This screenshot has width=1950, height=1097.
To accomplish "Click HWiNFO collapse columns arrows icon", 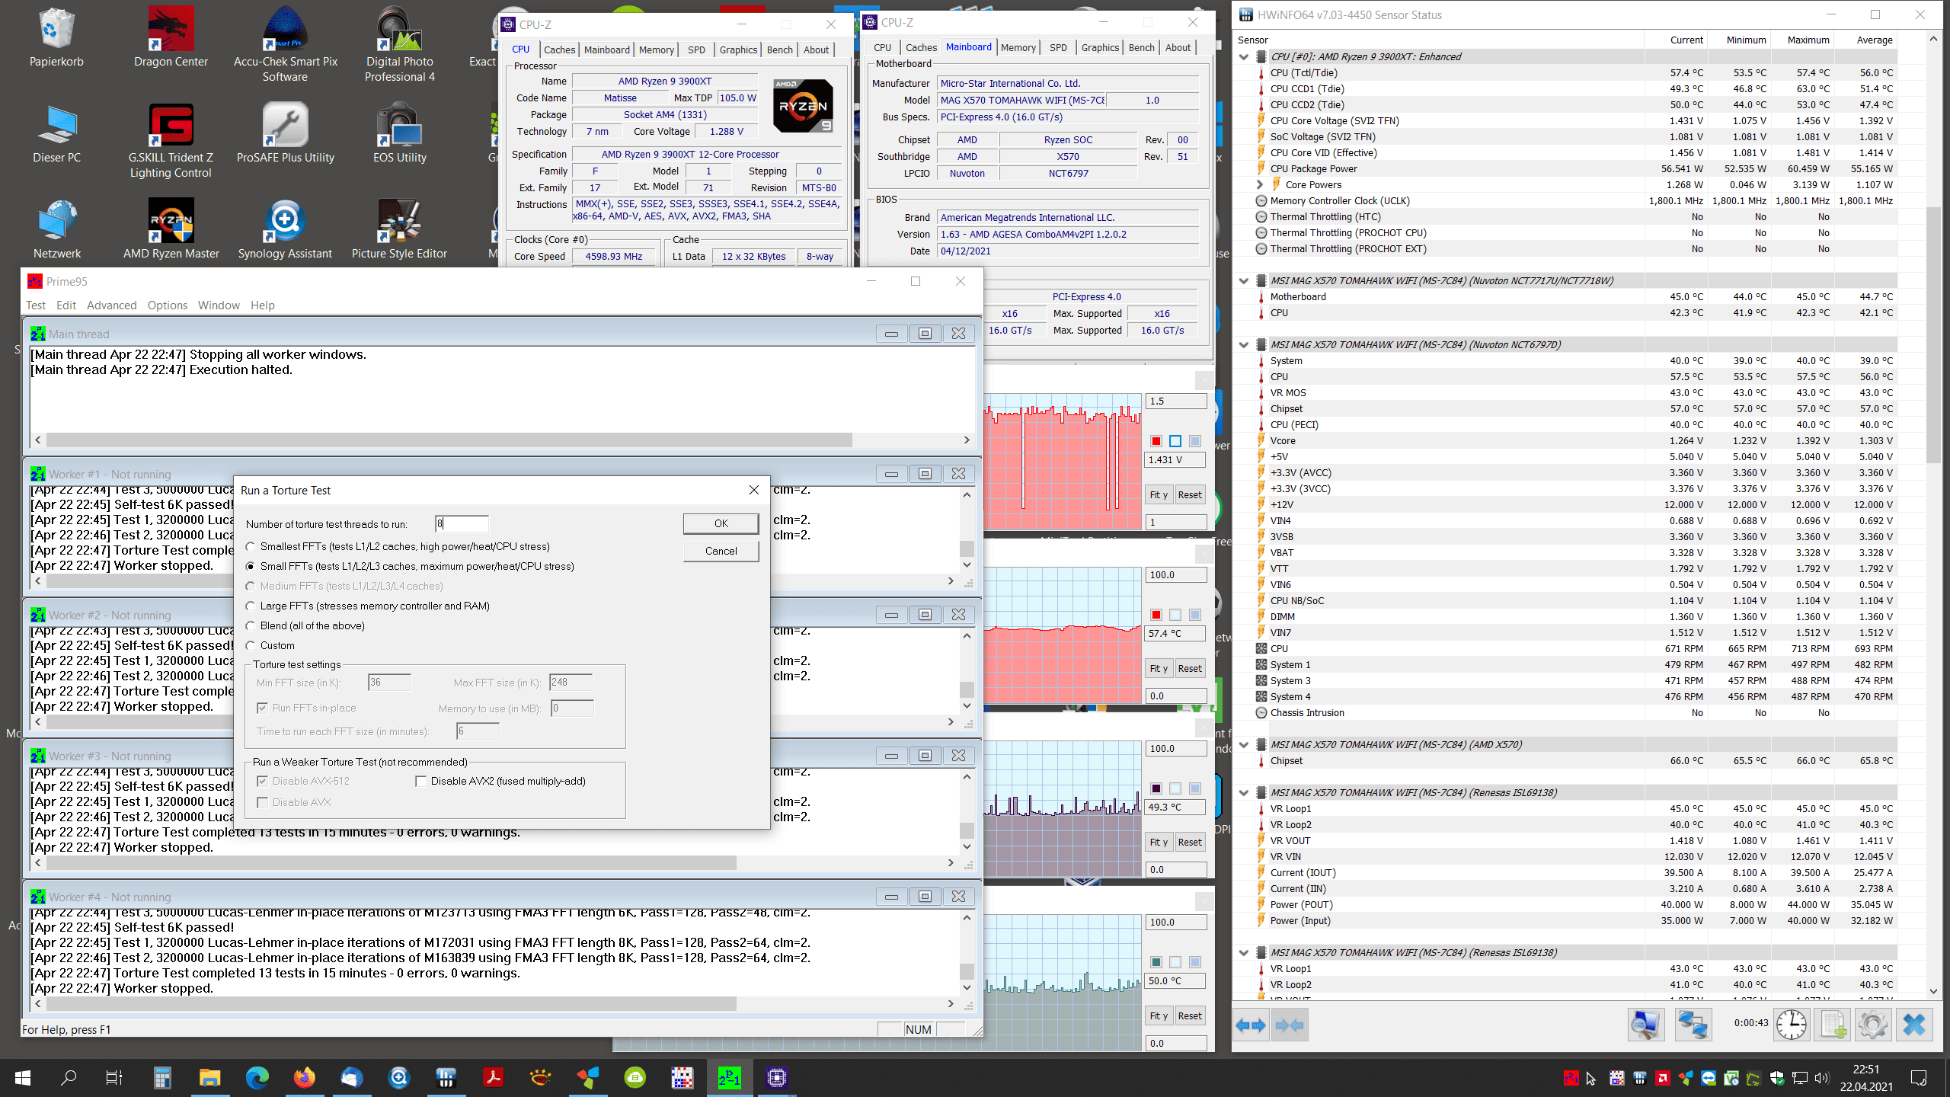I will [1290, 1025].
